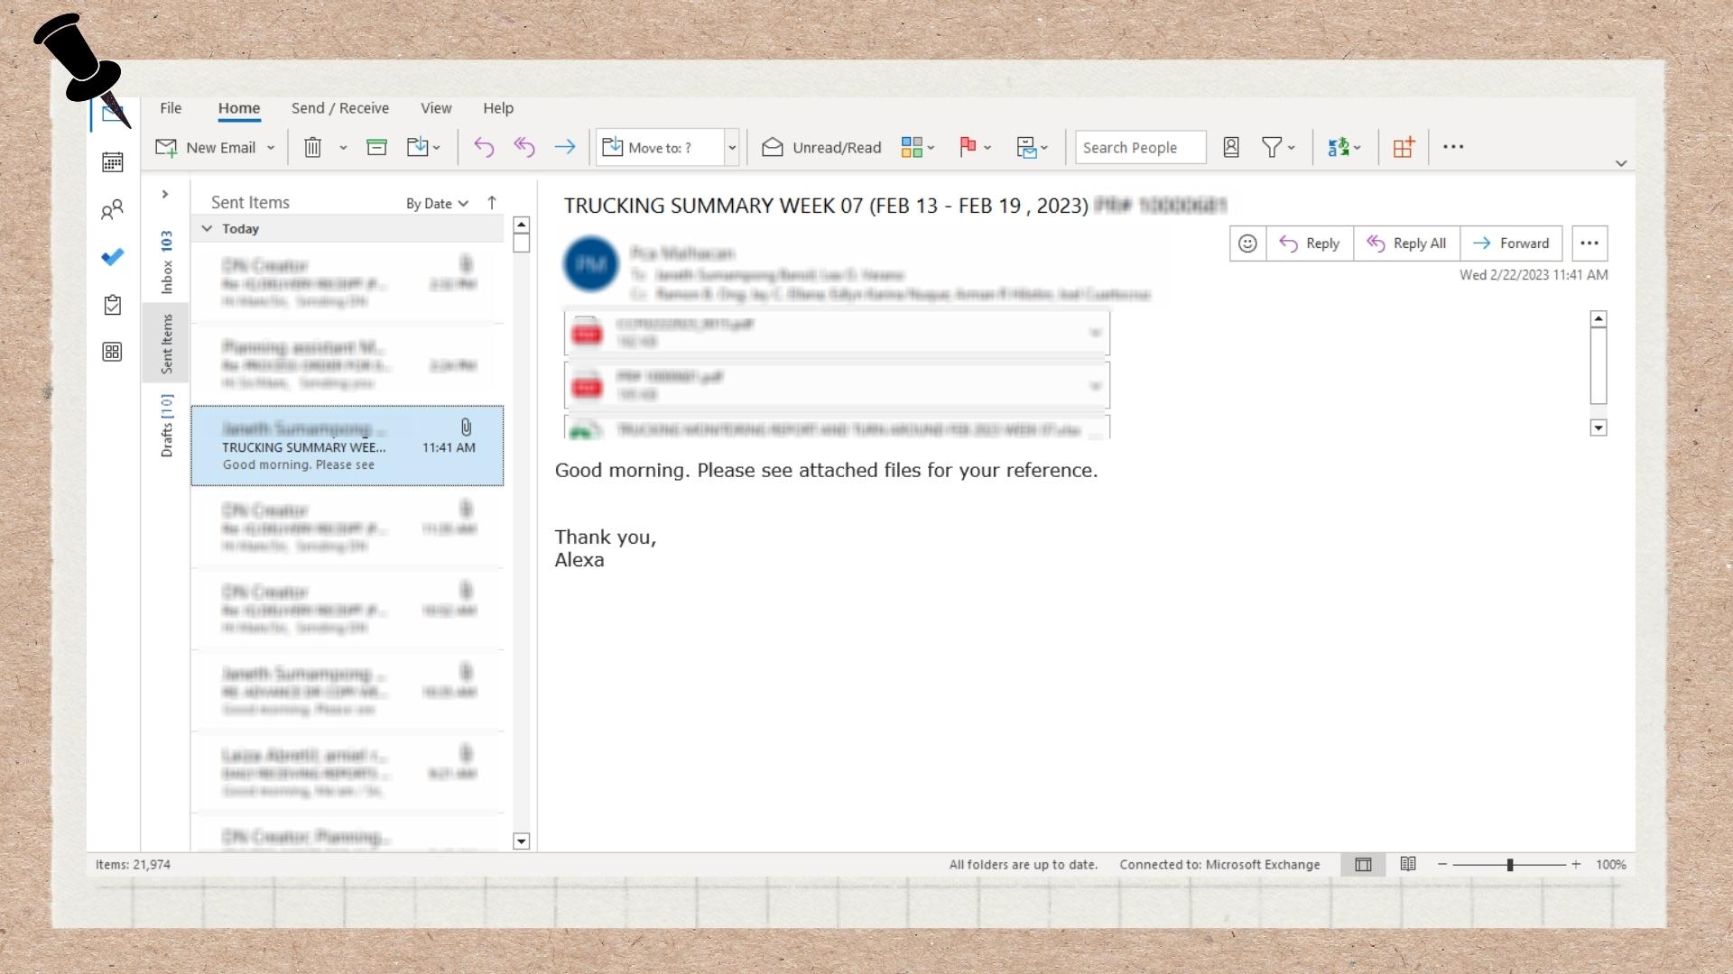The image size is (1733, 974).
Task: Click the Forward button
Action: pos(1511,243)
